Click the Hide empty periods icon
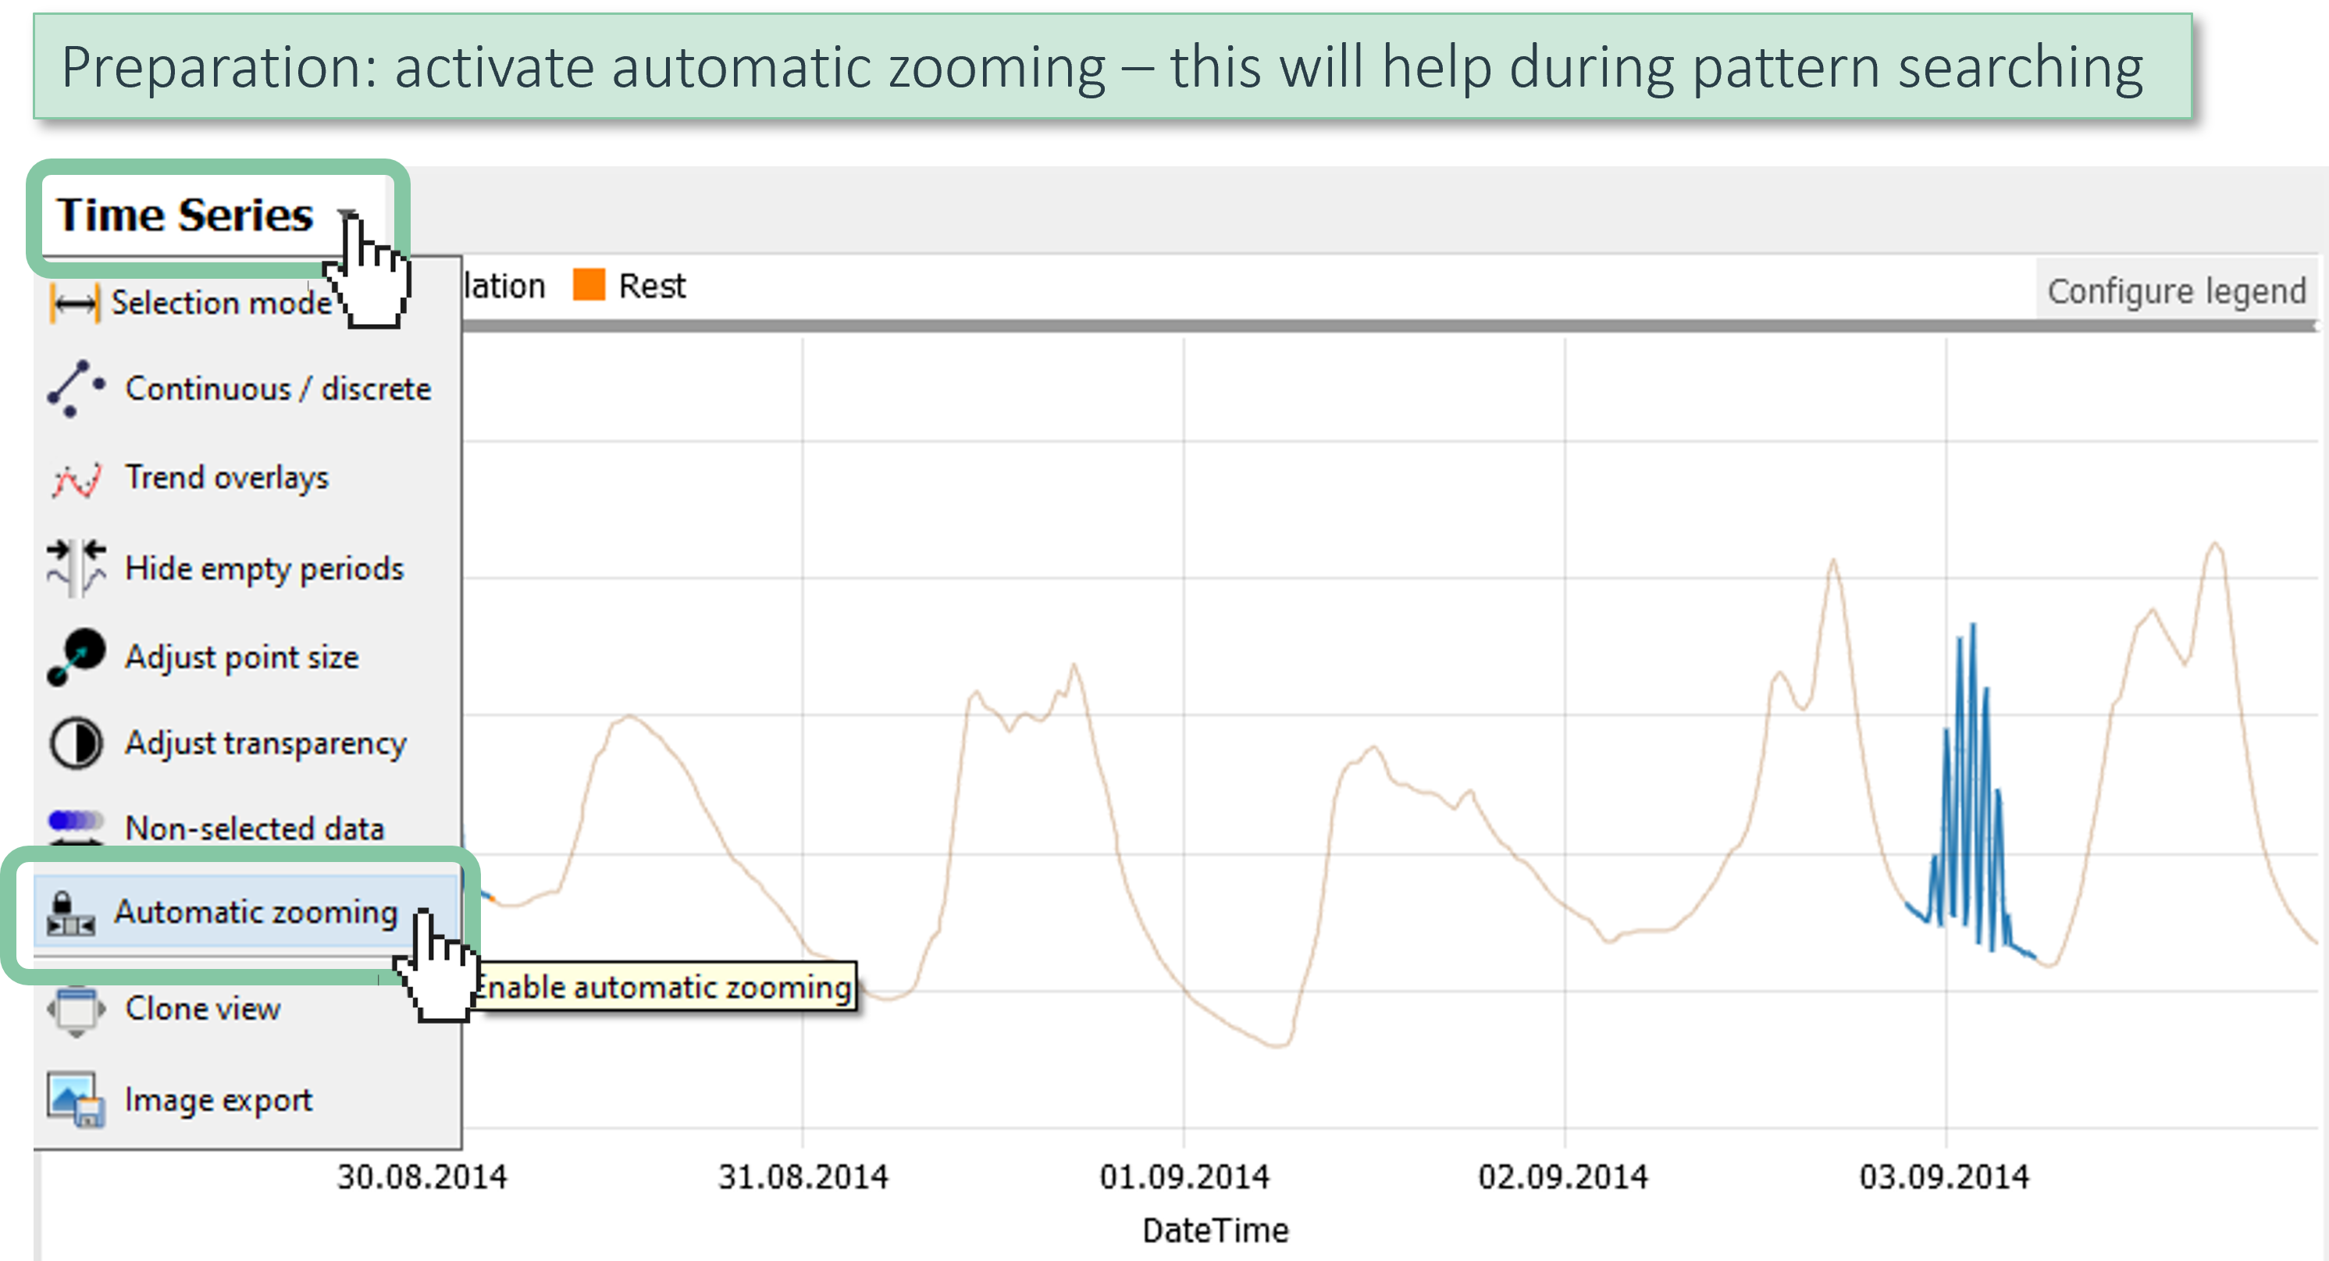 click(x=76, y=568)
